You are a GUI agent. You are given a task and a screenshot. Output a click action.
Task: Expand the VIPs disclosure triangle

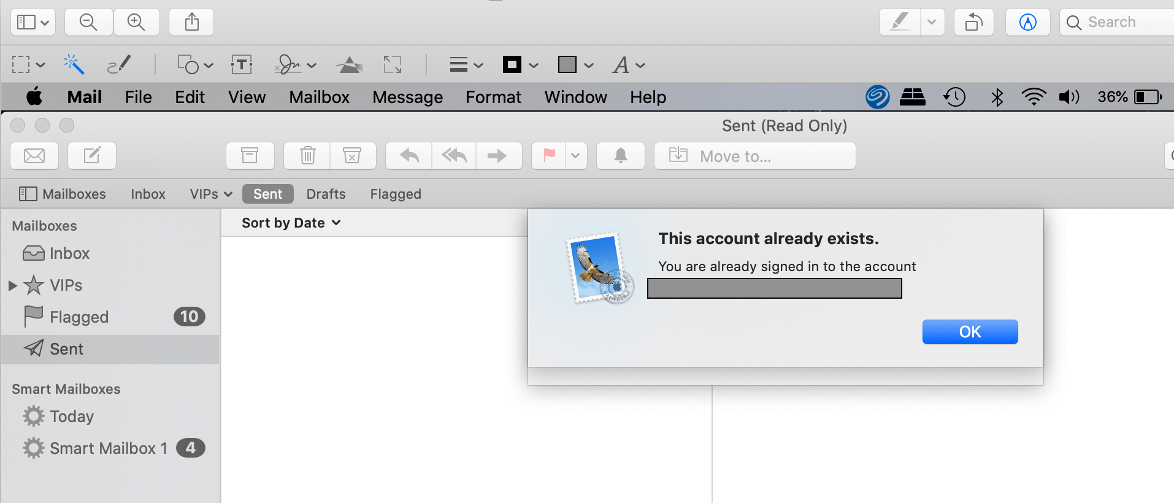[x=12, y=285]
